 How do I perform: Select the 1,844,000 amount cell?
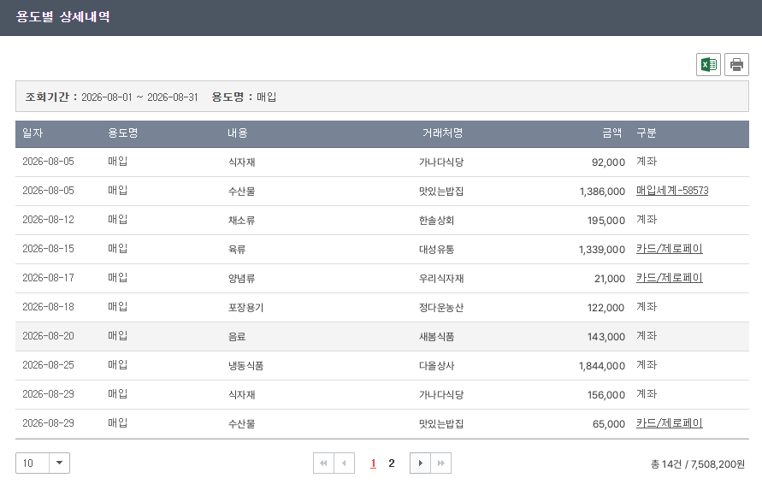[601, 366]
